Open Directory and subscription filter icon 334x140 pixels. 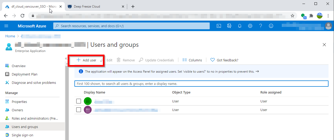[x=230, y=26]
